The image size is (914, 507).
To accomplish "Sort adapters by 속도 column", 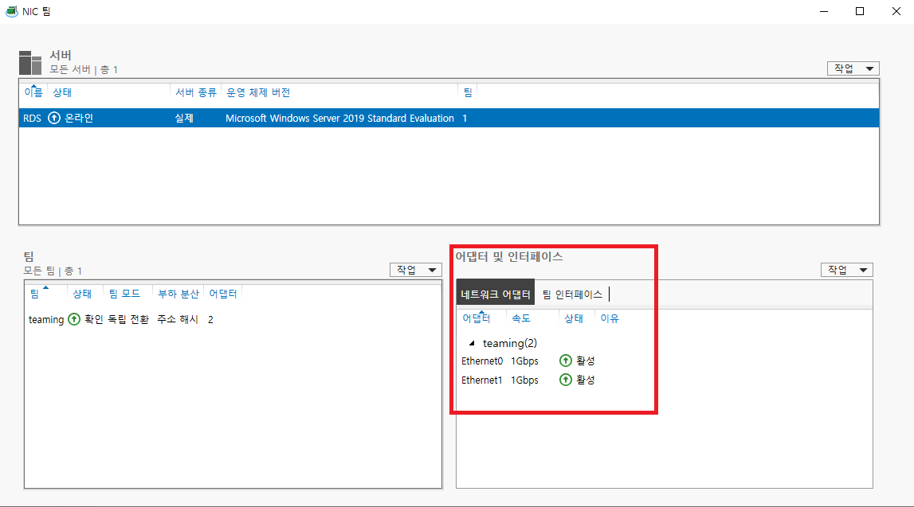I will (x=521, y=318).
